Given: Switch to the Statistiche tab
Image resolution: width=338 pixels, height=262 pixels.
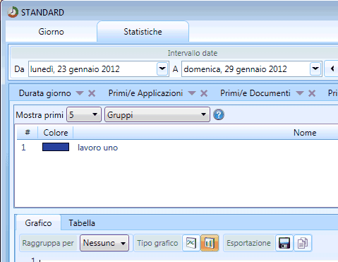Looking at the screenshot, I should (x=143, y=32).
